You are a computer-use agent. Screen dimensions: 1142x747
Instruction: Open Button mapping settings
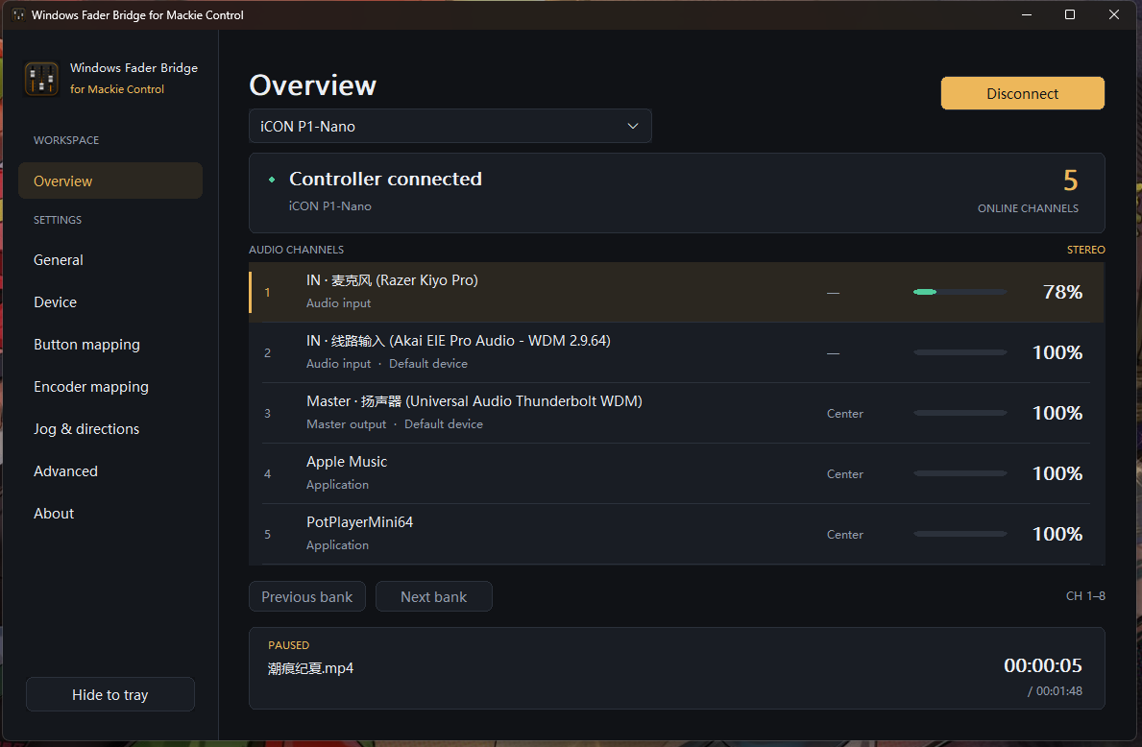[110, 345]
